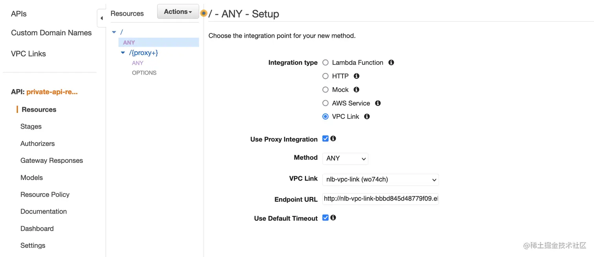Toggle the Use Default Timeout checkbox

tap(325, 217)
